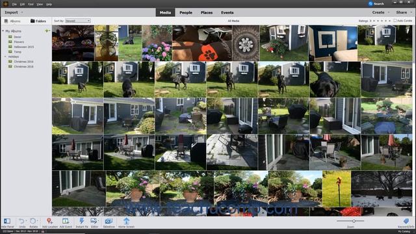The width and height of the screenshot is (416, 234).
Task: Select the Folders tab label
Action: point(41,21)
